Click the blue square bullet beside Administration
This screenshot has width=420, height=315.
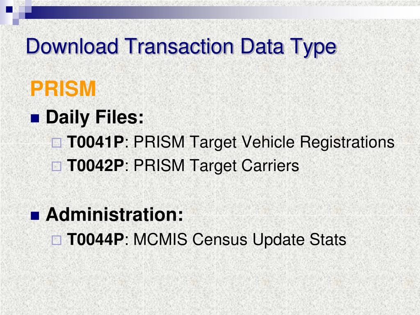click(35, 216)
